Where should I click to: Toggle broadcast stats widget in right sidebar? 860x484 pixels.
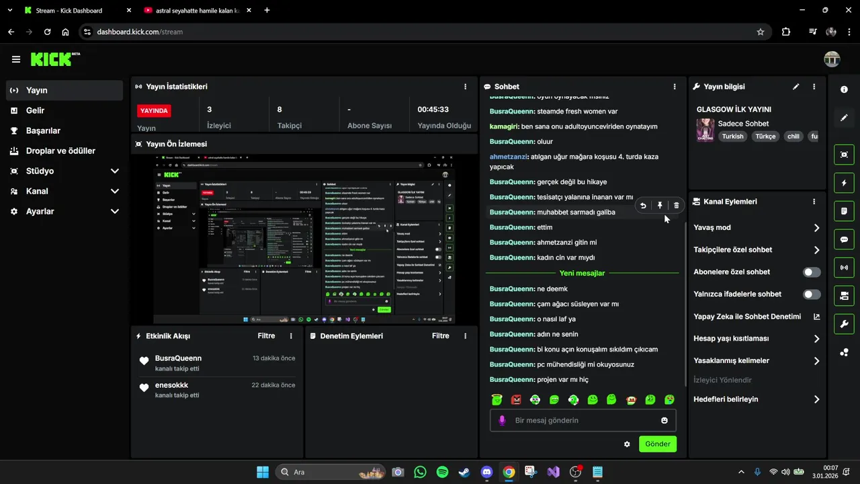point(844,268)
